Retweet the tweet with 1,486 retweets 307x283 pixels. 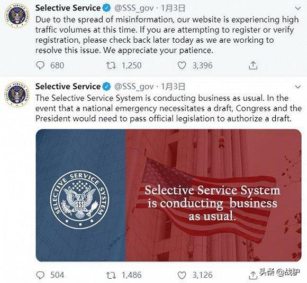(x=111, y=275)
